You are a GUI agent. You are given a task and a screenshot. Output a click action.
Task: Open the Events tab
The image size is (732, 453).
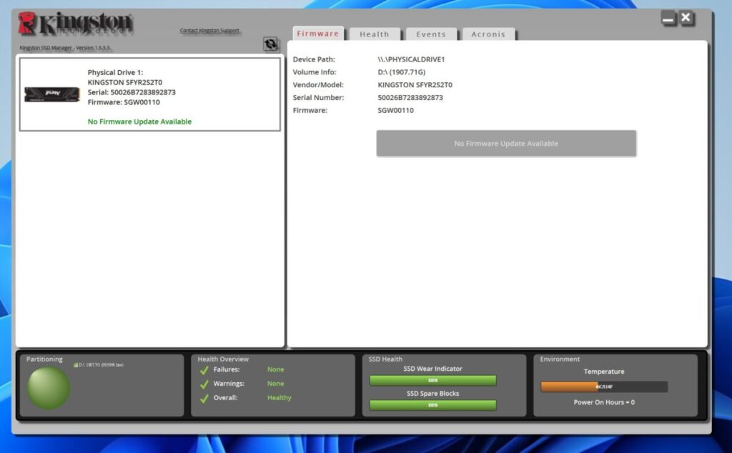pos(431,34)
